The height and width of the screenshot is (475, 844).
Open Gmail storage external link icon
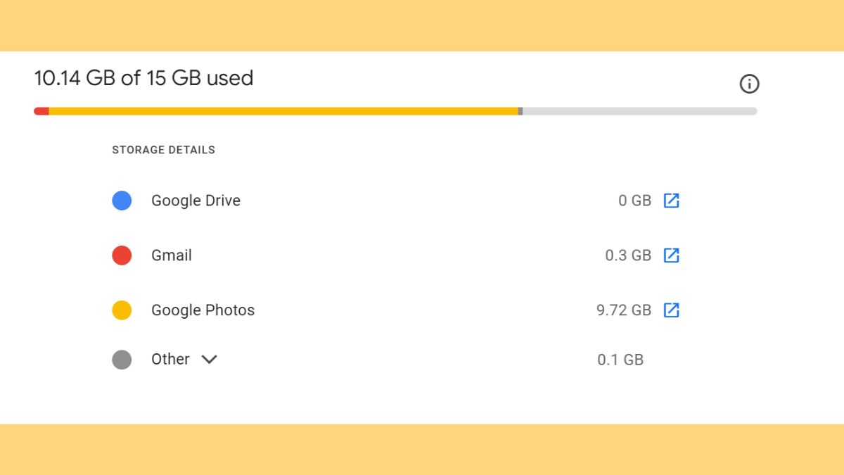[x=672, y=255]
